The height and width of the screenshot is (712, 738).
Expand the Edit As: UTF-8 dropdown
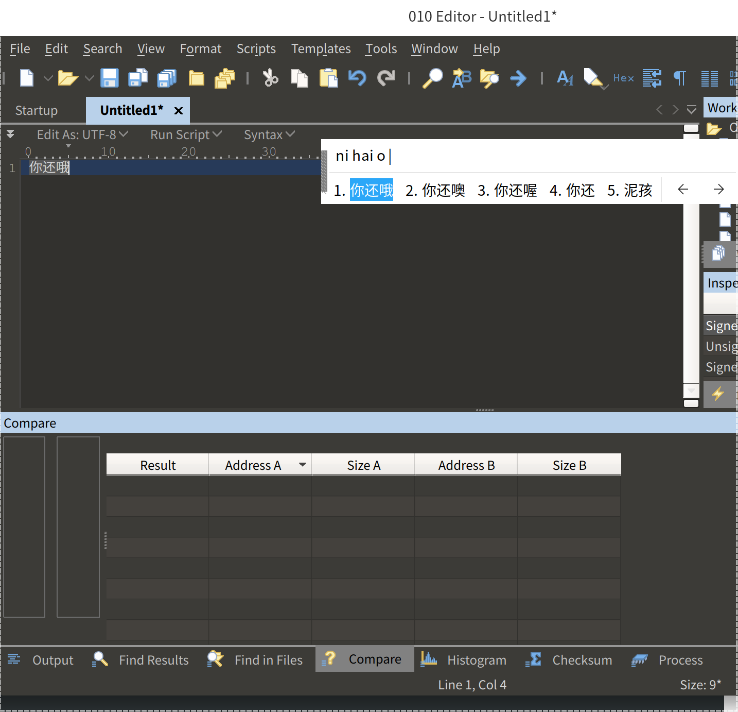pyautogui.click(x=82, y=134)
